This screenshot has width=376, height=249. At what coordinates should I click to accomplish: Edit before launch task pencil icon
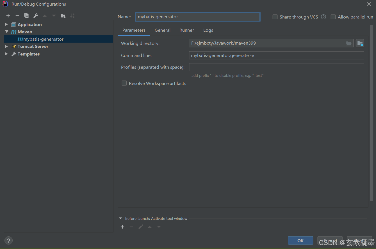point(141,227)
